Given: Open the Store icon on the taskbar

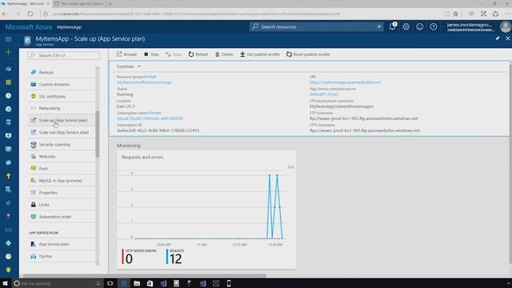Looking at the screenshot, I should pyautogui.click(x=150, y=283).
